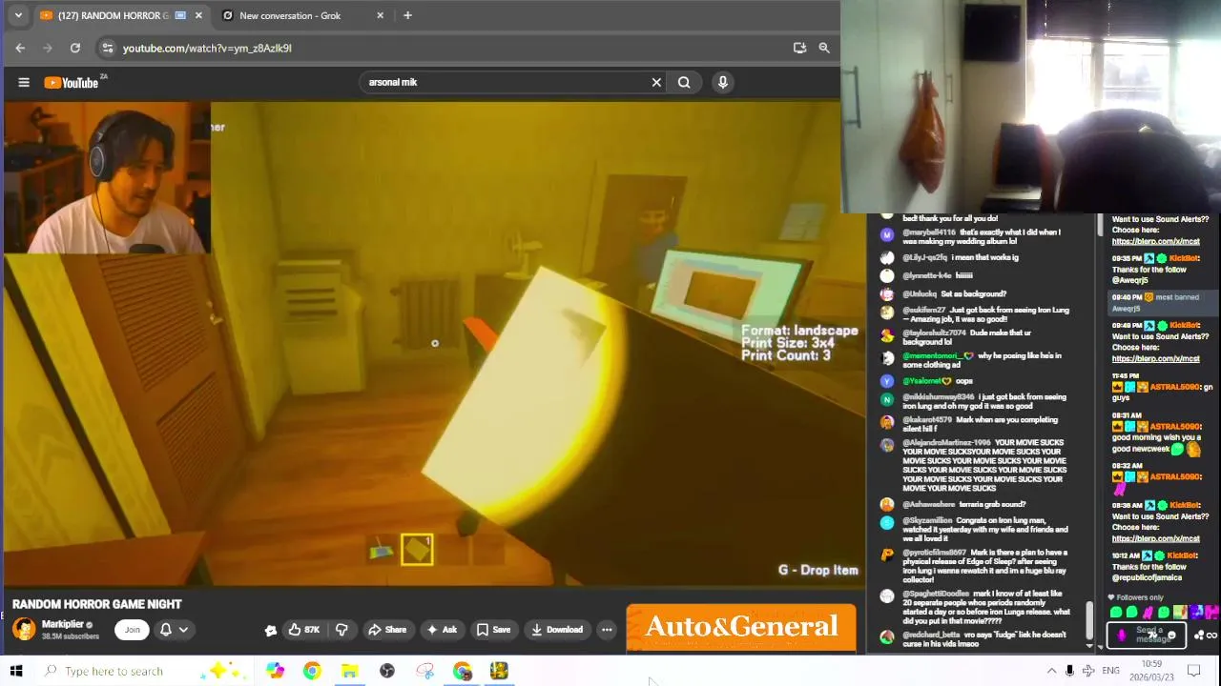Click the YouTube search magnifier button
This screenshot has height=686, width=1221.
pos(684,82)
